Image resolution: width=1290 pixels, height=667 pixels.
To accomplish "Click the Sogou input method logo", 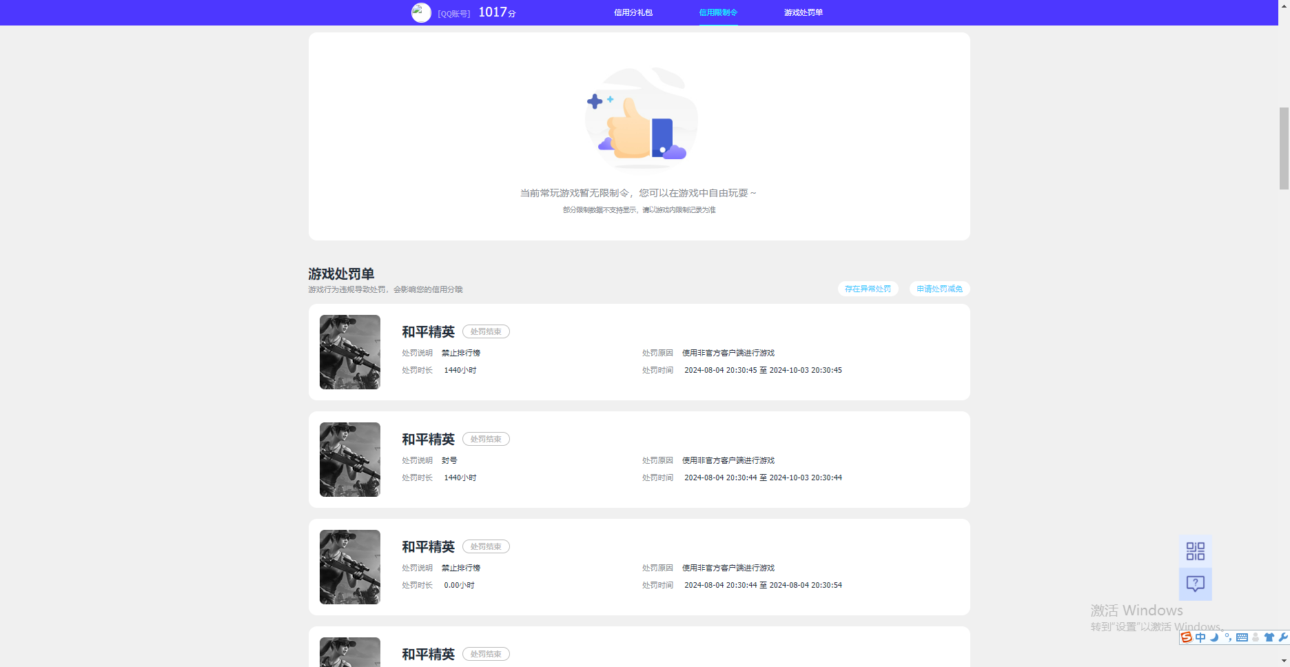I will click(x=1187, y=637).
